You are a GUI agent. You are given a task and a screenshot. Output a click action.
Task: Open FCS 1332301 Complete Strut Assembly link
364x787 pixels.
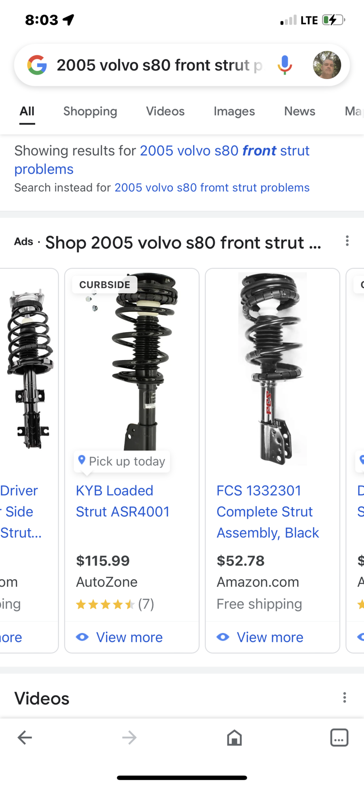(267, 511)
